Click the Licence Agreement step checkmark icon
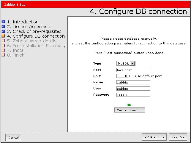 point(3,27)
